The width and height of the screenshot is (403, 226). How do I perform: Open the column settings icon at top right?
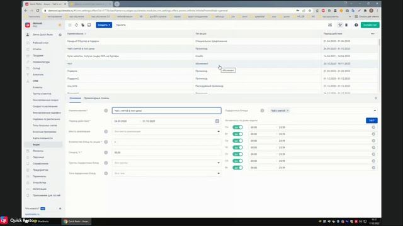330,25
